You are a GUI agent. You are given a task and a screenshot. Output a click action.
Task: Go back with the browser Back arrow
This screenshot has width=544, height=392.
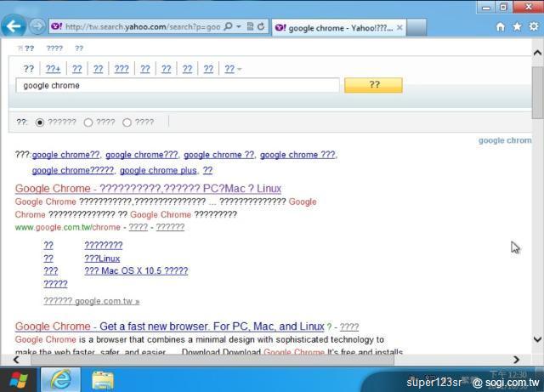click(x=14, y=26)
